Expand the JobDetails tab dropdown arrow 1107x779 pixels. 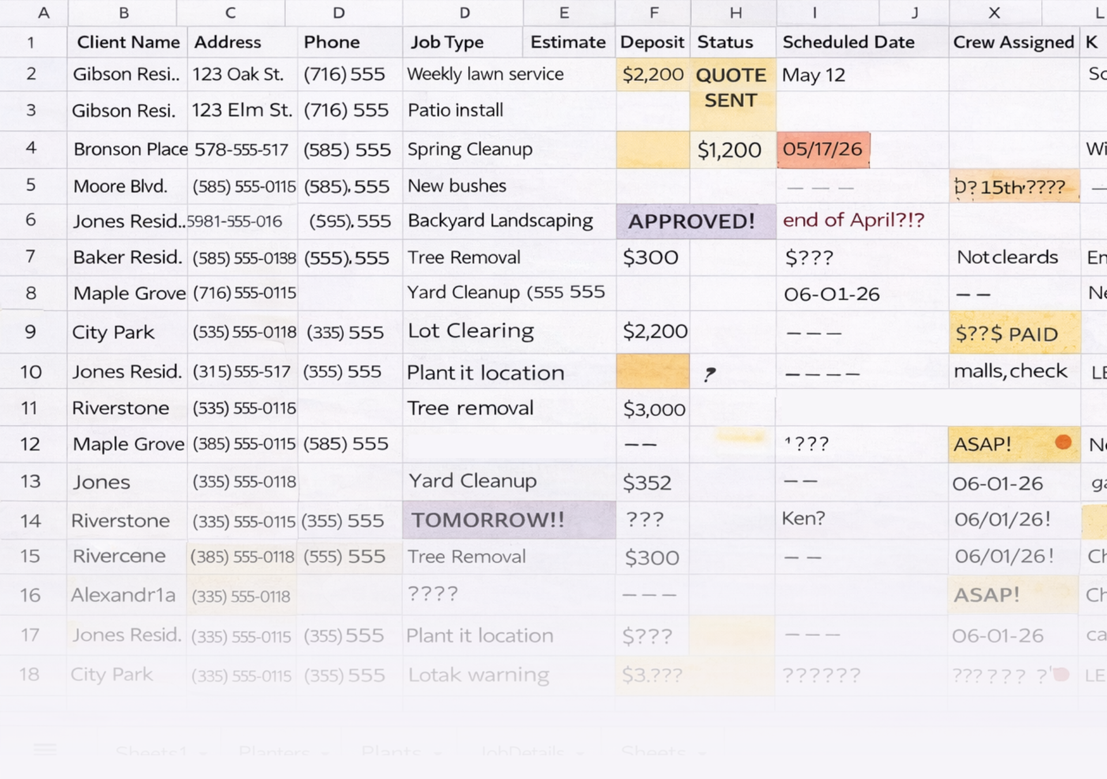[580, 754]
